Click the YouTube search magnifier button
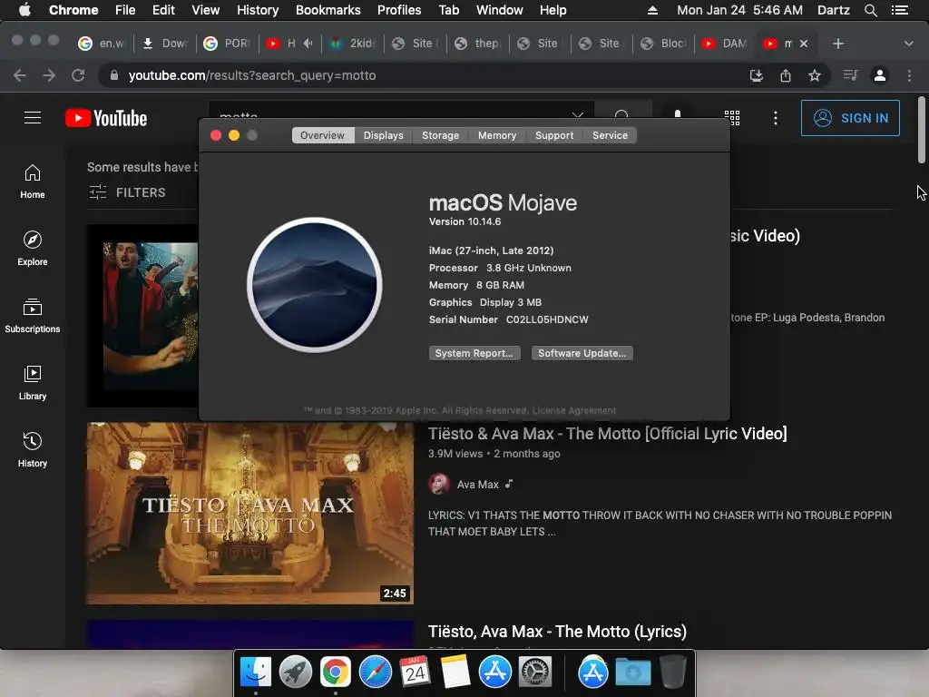The height and width of the screenshot is (697, 929). coord(621,115)
